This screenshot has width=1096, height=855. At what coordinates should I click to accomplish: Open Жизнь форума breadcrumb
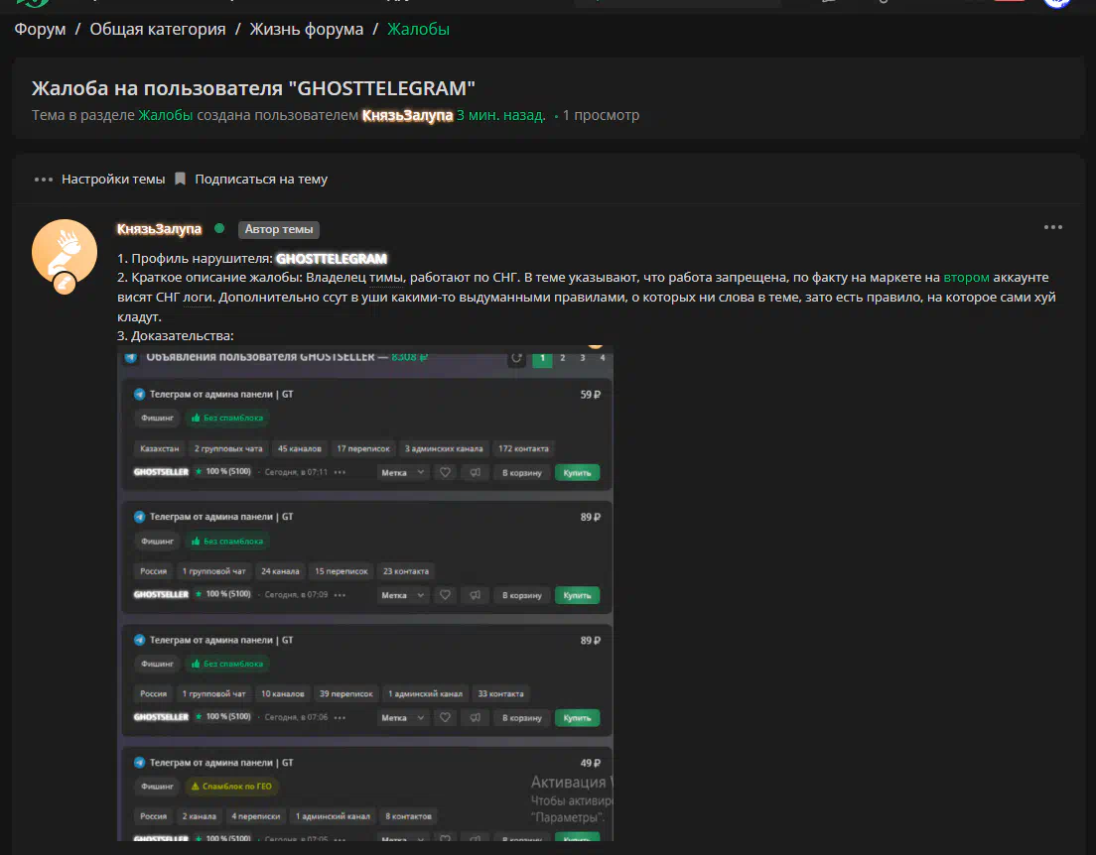pos(306,30)
